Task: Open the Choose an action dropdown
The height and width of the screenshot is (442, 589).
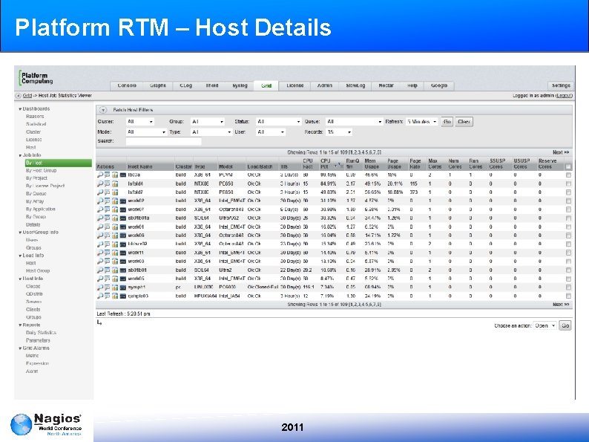Action: [544, 325]
